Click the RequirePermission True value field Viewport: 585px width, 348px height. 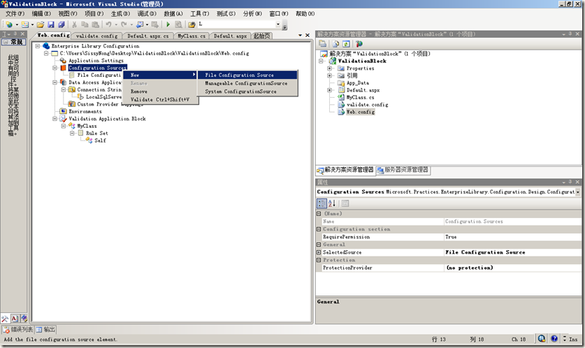click(x=512, y=237)
